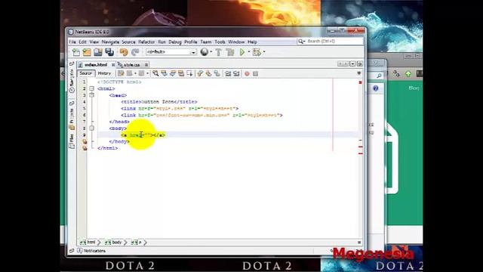Click the Clean and Build icon
Image resolution: width=483 pixels, height=272 pixels.
(230, 52)
